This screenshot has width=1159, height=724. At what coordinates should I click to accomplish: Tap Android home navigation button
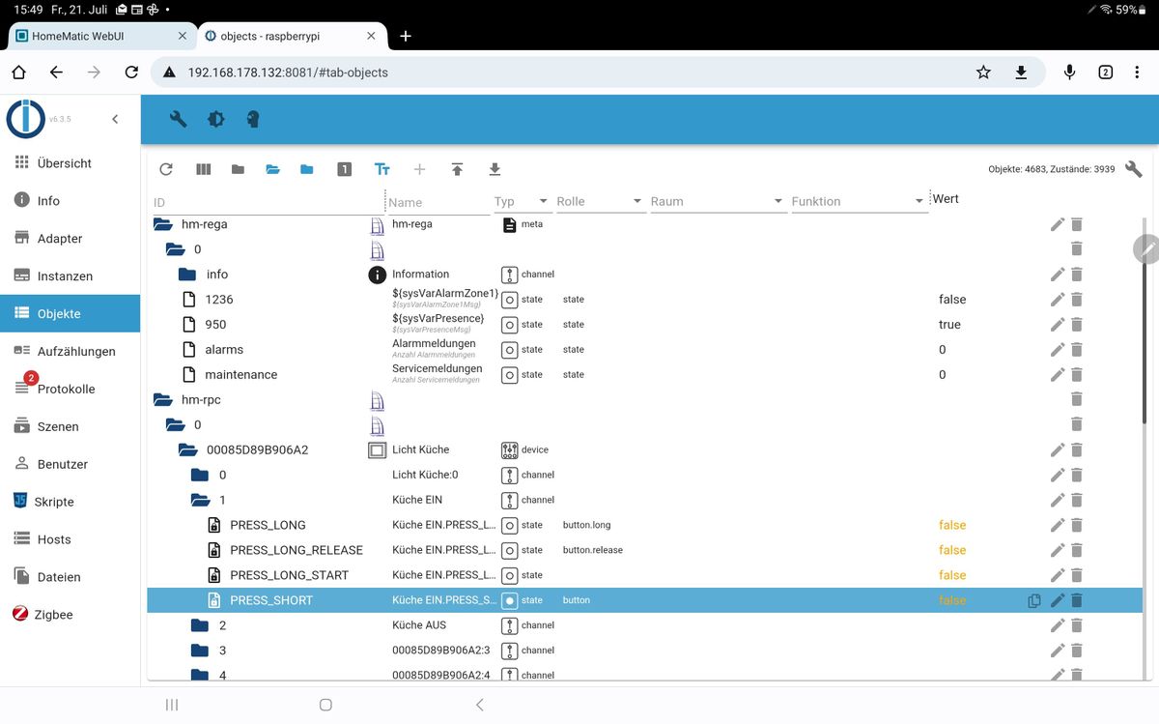[x=325, y=705]
